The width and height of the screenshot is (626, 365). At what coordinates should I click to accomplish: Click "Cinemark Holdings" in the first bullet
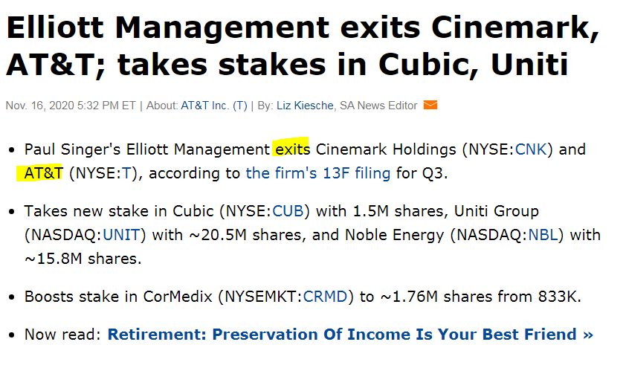point(387,149)
